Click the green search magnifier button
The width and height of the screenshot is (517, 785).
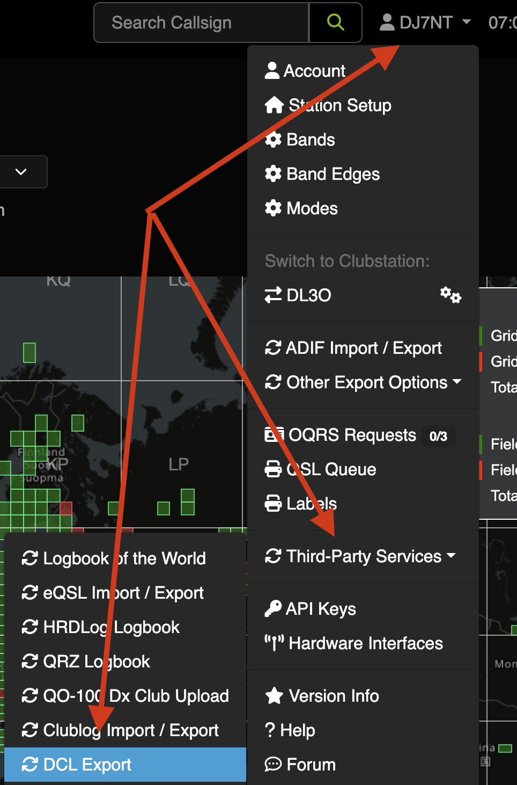pos(336,22)
